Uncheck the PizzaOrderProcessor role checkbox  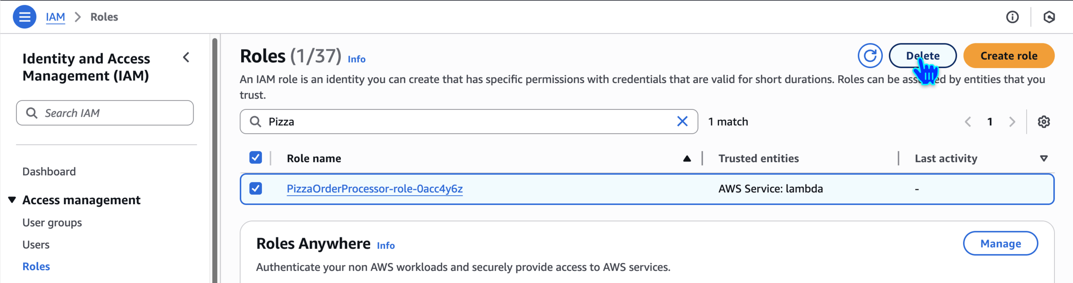(255, 189)
